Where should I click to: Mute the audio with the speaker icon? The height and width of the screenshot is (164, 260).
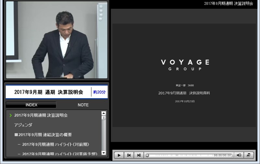[x=239, y=155]
